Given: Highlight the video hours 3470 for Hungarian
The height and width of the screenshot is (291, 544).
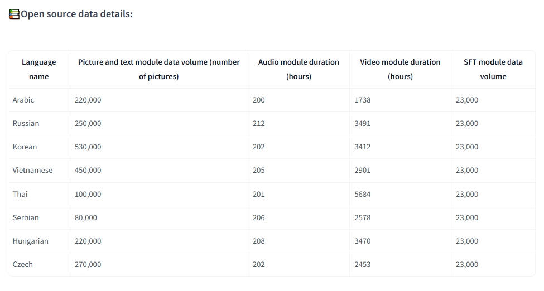Looking at the screenshot, I should click(x=363, y=241).
